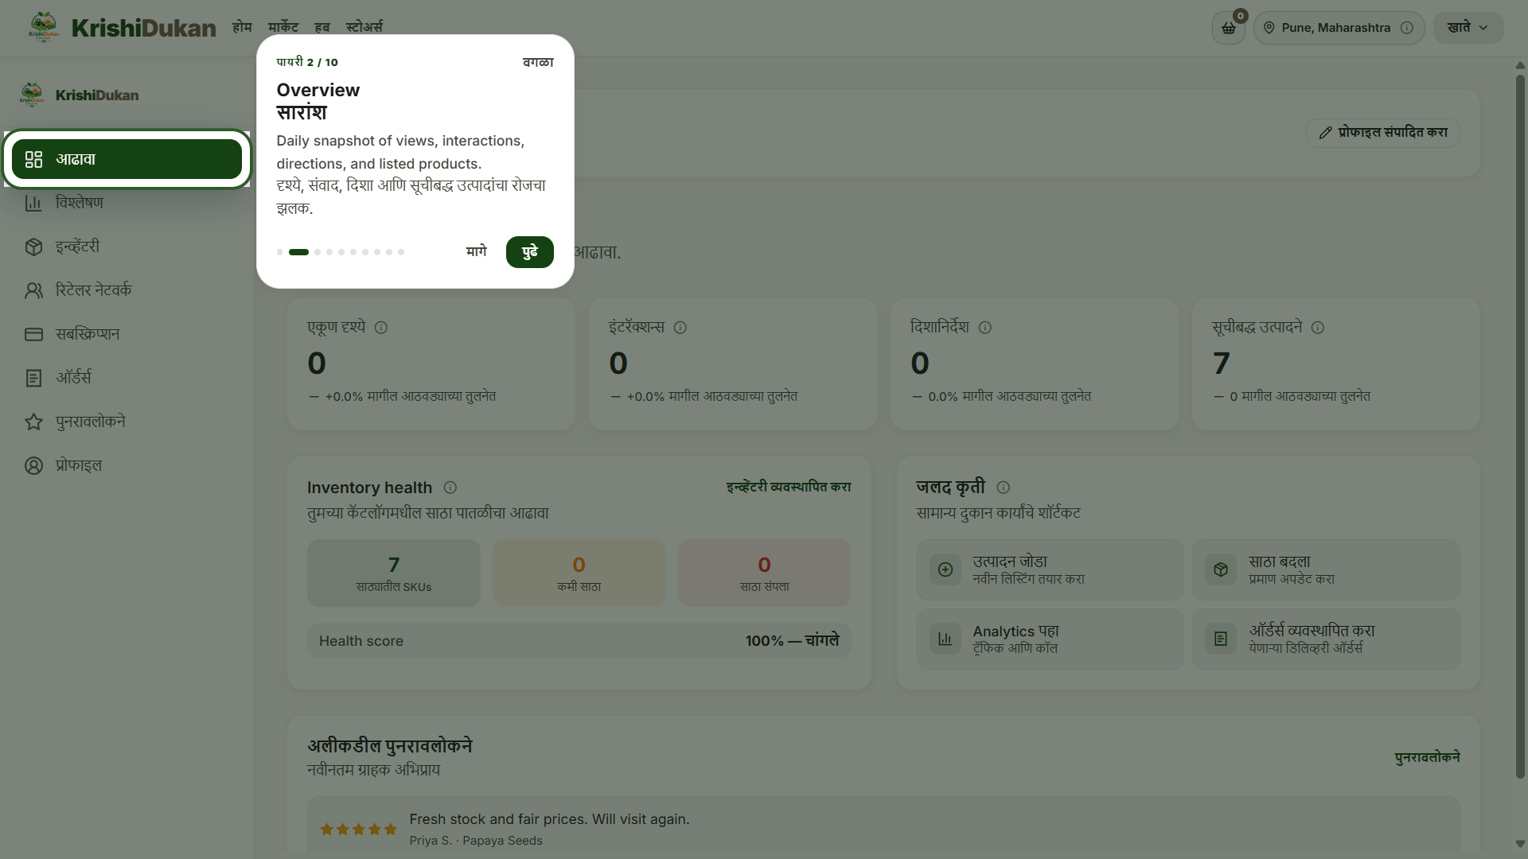The height and width of the screenshot is (859, 1528).
Task: Go to सबस्क्रिप्शन in sidebar
Action: click(127, 334)
